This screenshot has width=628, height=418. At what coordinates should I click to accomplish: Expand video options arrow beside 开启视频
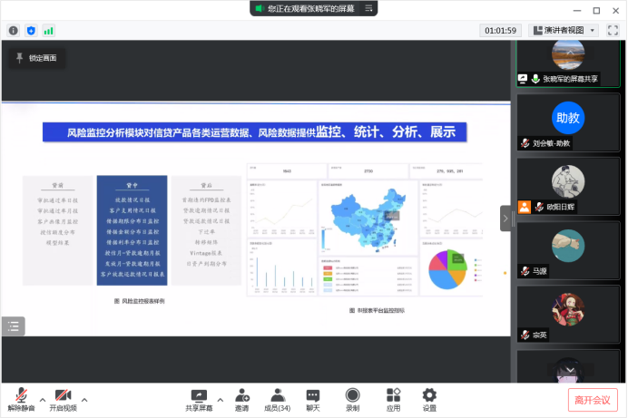(x=84, y=397)
